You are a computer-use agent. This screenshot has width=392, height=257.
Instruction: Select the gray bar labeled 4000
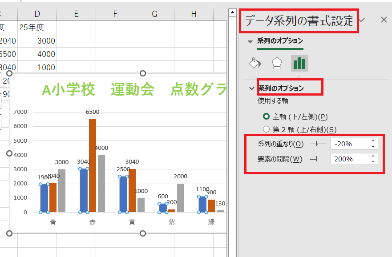pyautogui.click(x=101, y=184)
